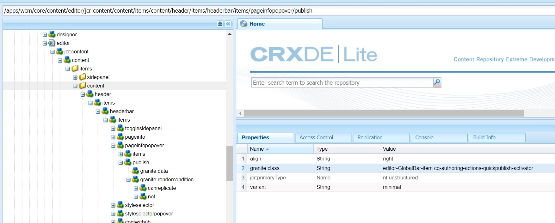555x223 pixels.
Task: Click the Home panel horizontal scrollbar thumb
Action: tap(384, 113)
